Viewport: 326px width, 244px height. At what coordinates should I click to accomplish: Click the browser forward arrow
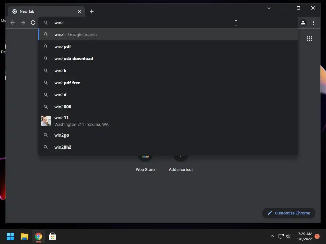click(x=23, y=23)
